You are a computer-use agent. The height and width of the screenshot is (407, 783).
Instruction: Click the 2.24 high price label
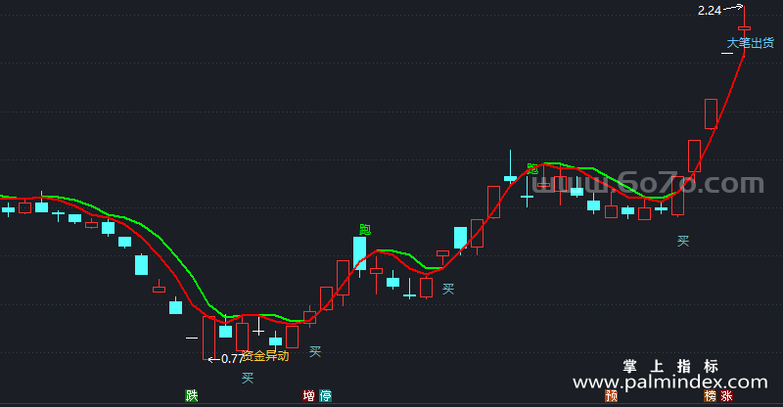point(709,11)
